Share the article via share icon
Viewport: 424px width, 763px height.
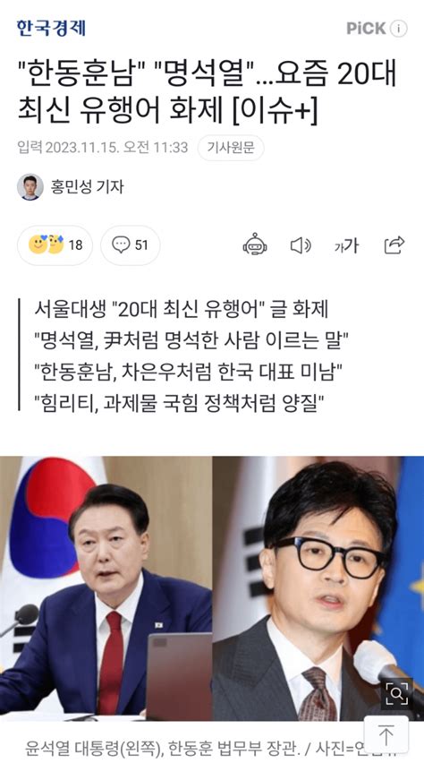[394, 244]
